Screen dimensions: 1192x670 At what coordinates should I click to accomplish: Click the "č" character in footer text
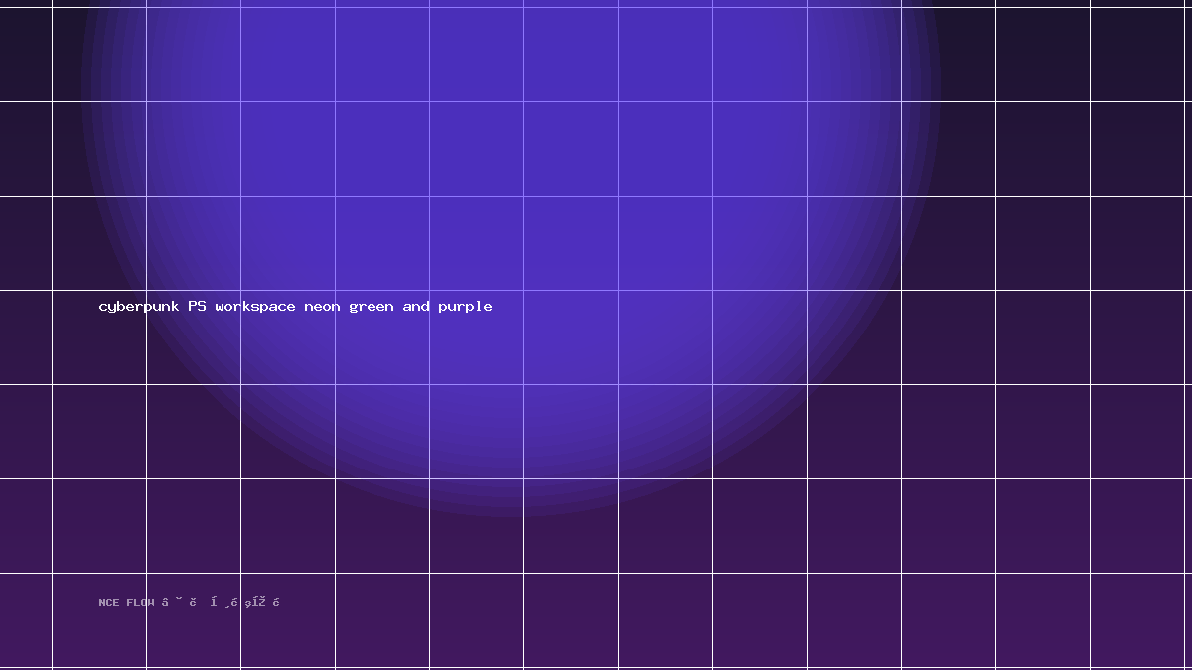tap(193, 602)
